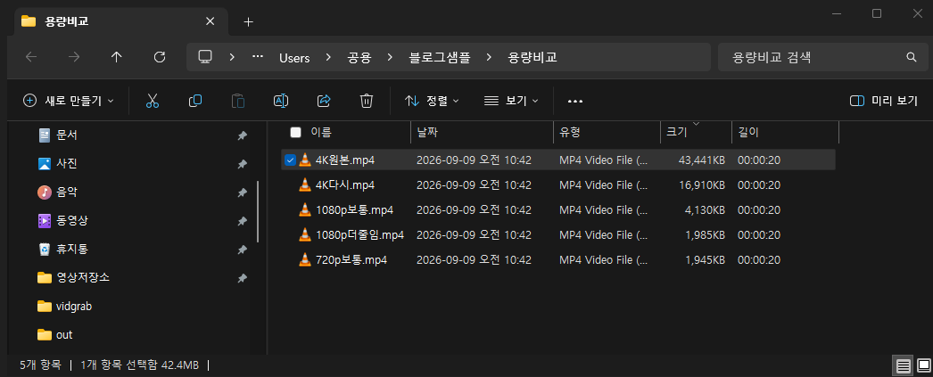The image size is (933, 377).
Task: Click the Delete trash can icon
Action: (x=367, y=101)
